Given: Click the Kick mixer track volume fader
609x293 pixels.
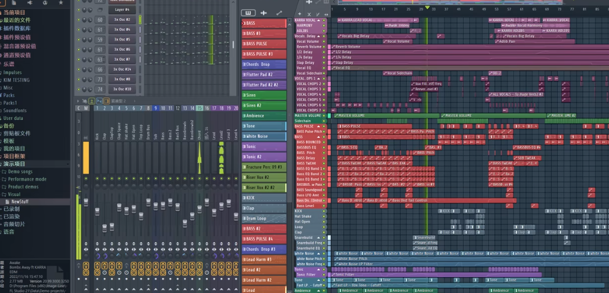Looking at the screenshot, I should (x=98, y=212).
